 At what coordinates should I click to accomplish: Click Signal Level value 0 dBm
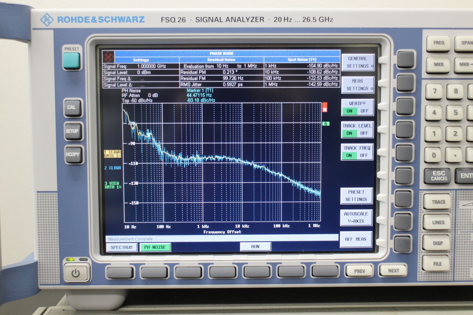click(x=144, y=73)
